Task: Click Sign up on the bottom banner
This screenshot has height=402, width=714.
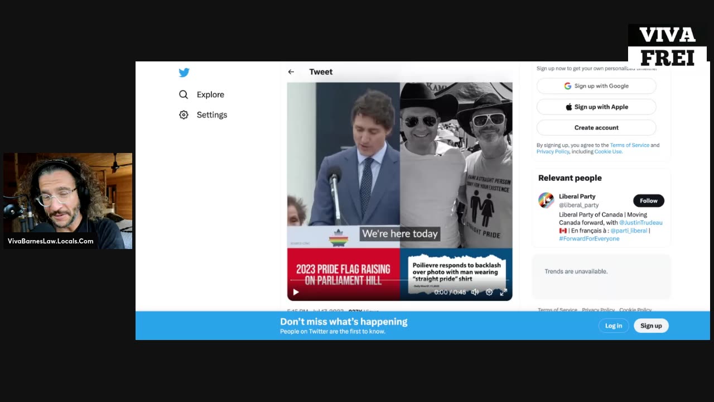Action: coord(651,326)
